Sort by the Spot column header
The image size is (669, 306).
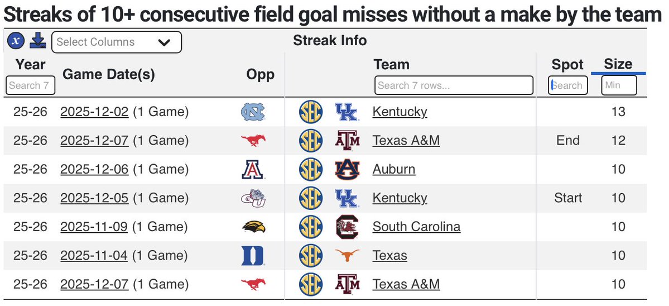tap(567, 65)
